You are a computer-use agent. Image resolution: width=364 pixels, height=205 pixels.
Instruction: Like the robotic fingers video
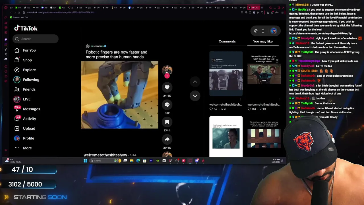[167, 87]
